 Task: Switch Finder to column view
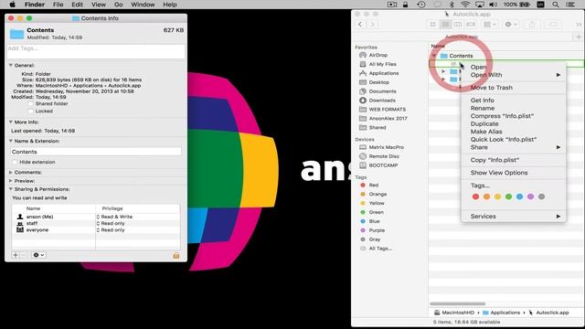458,25
